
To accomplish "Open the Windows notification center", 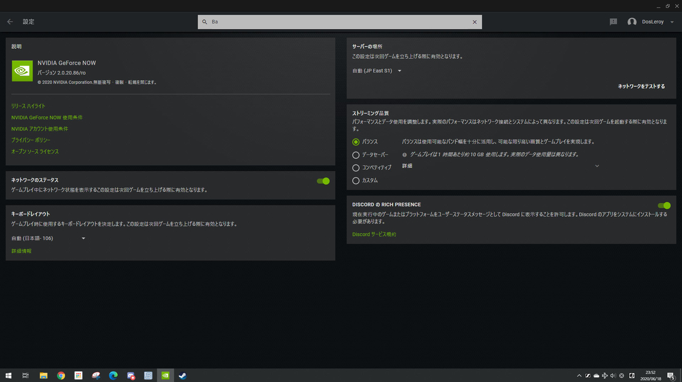I will point(671,375).
